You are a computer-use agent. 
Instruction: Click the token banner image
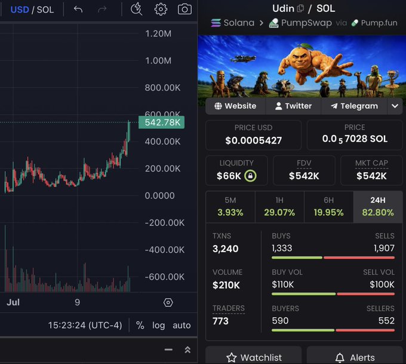[x=302, y=66]
